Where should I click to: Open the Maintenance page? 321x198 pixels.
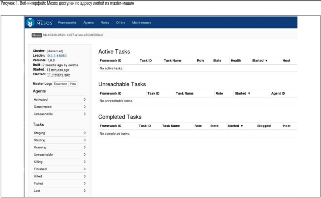pos(142,23)
